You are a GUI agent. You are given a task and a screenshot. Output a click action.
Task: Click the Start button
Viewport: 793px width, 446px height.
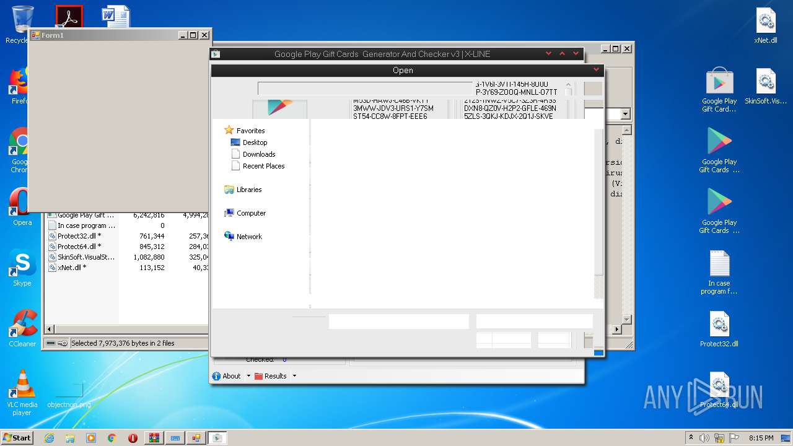click(x=17, y=437)
